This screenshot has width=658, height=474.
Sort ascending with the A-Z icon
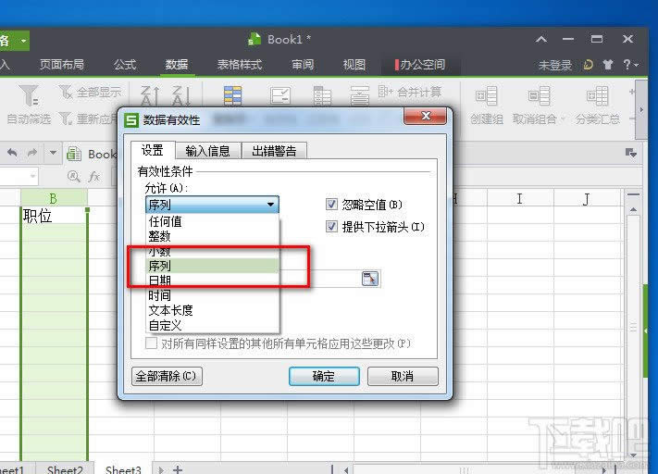tap(150, 95)
